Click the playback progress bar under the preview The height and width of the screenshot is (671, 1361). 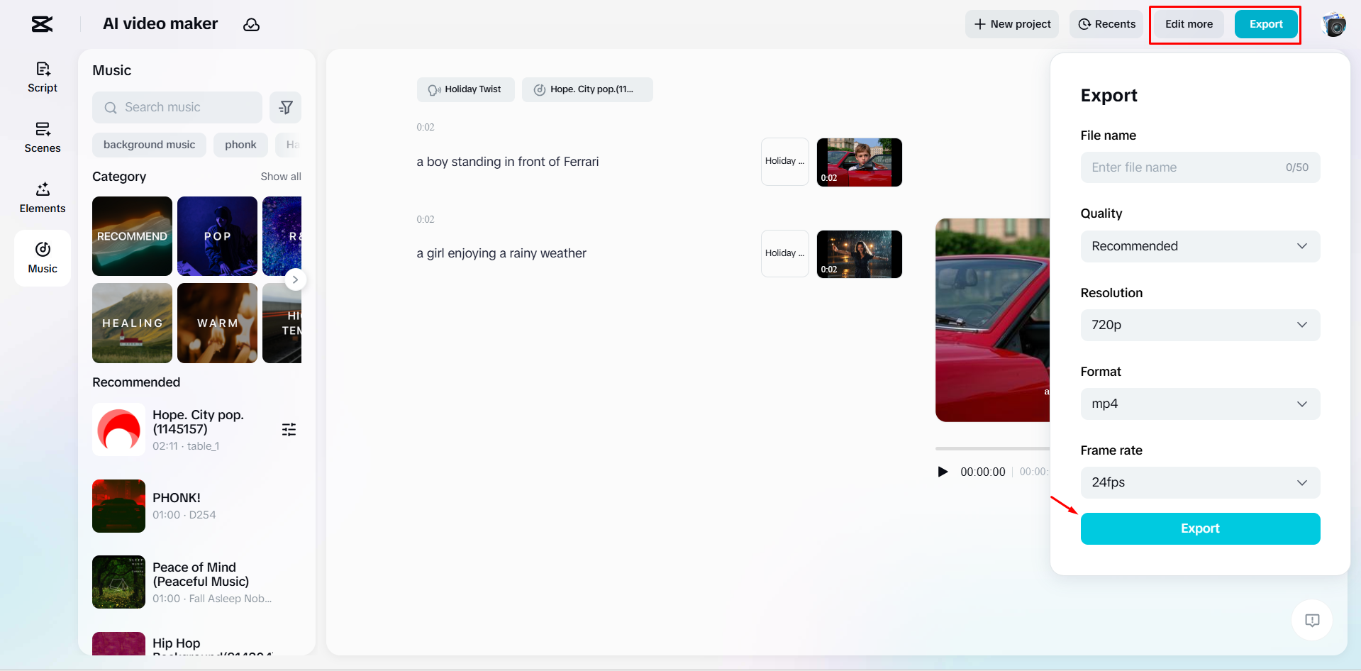click(x=993, y=448)
